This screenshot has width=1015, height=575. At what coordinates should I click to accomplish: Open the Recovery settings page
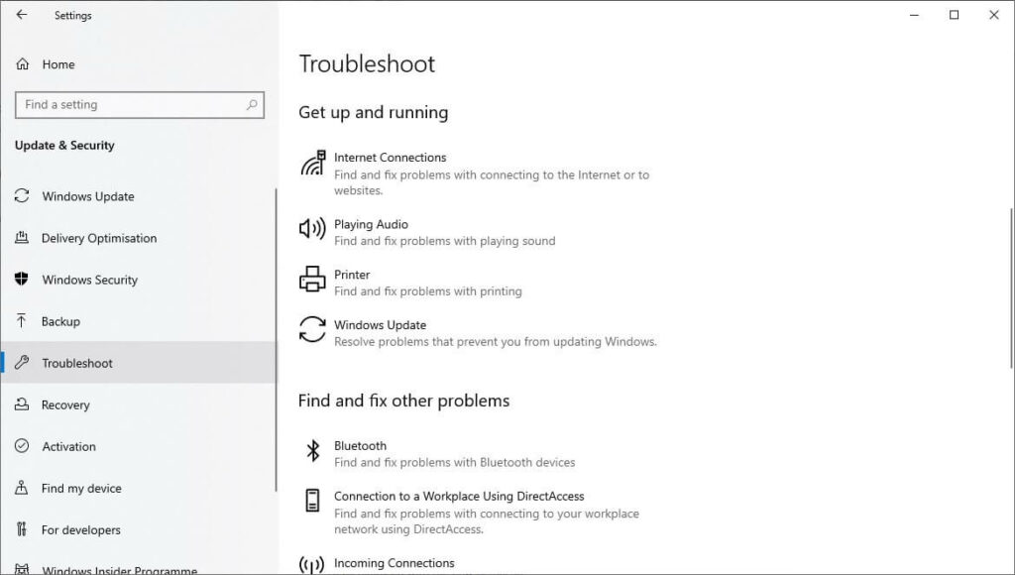tap(65, 404)
